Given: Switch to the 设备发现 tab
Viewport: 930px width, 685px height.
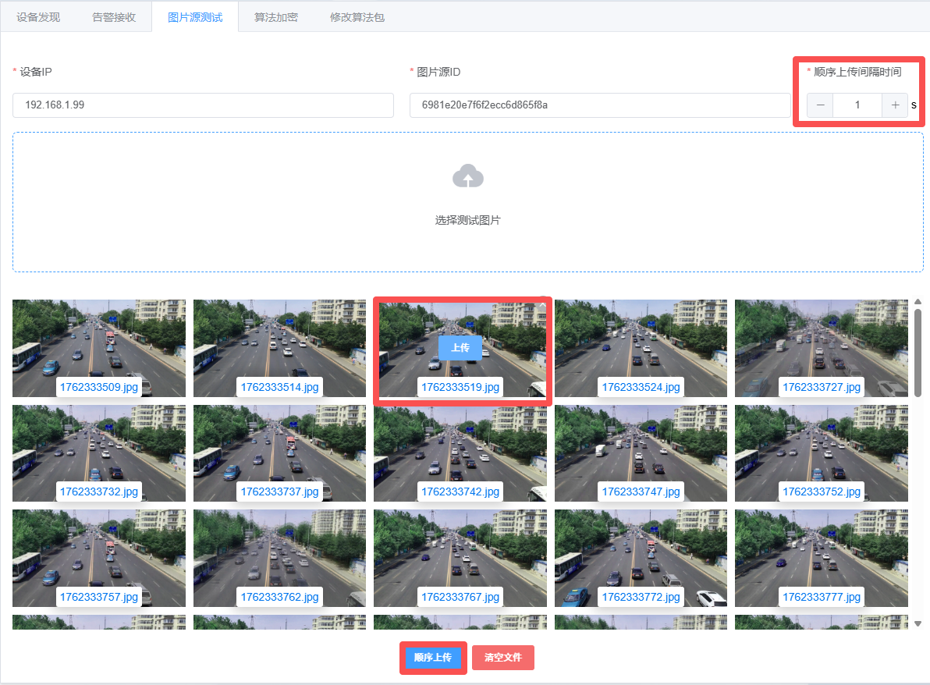Looking at the screenshot, I should tap(38, 17).
